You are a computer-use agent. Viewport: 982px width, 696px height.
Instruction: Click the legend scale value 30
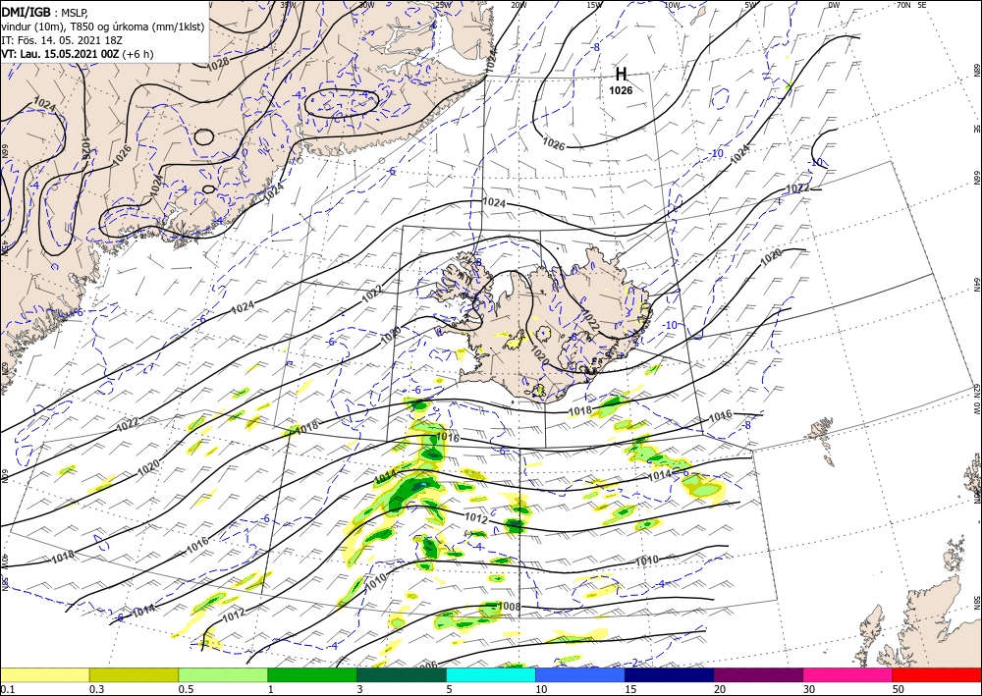(x=808, y=689)
